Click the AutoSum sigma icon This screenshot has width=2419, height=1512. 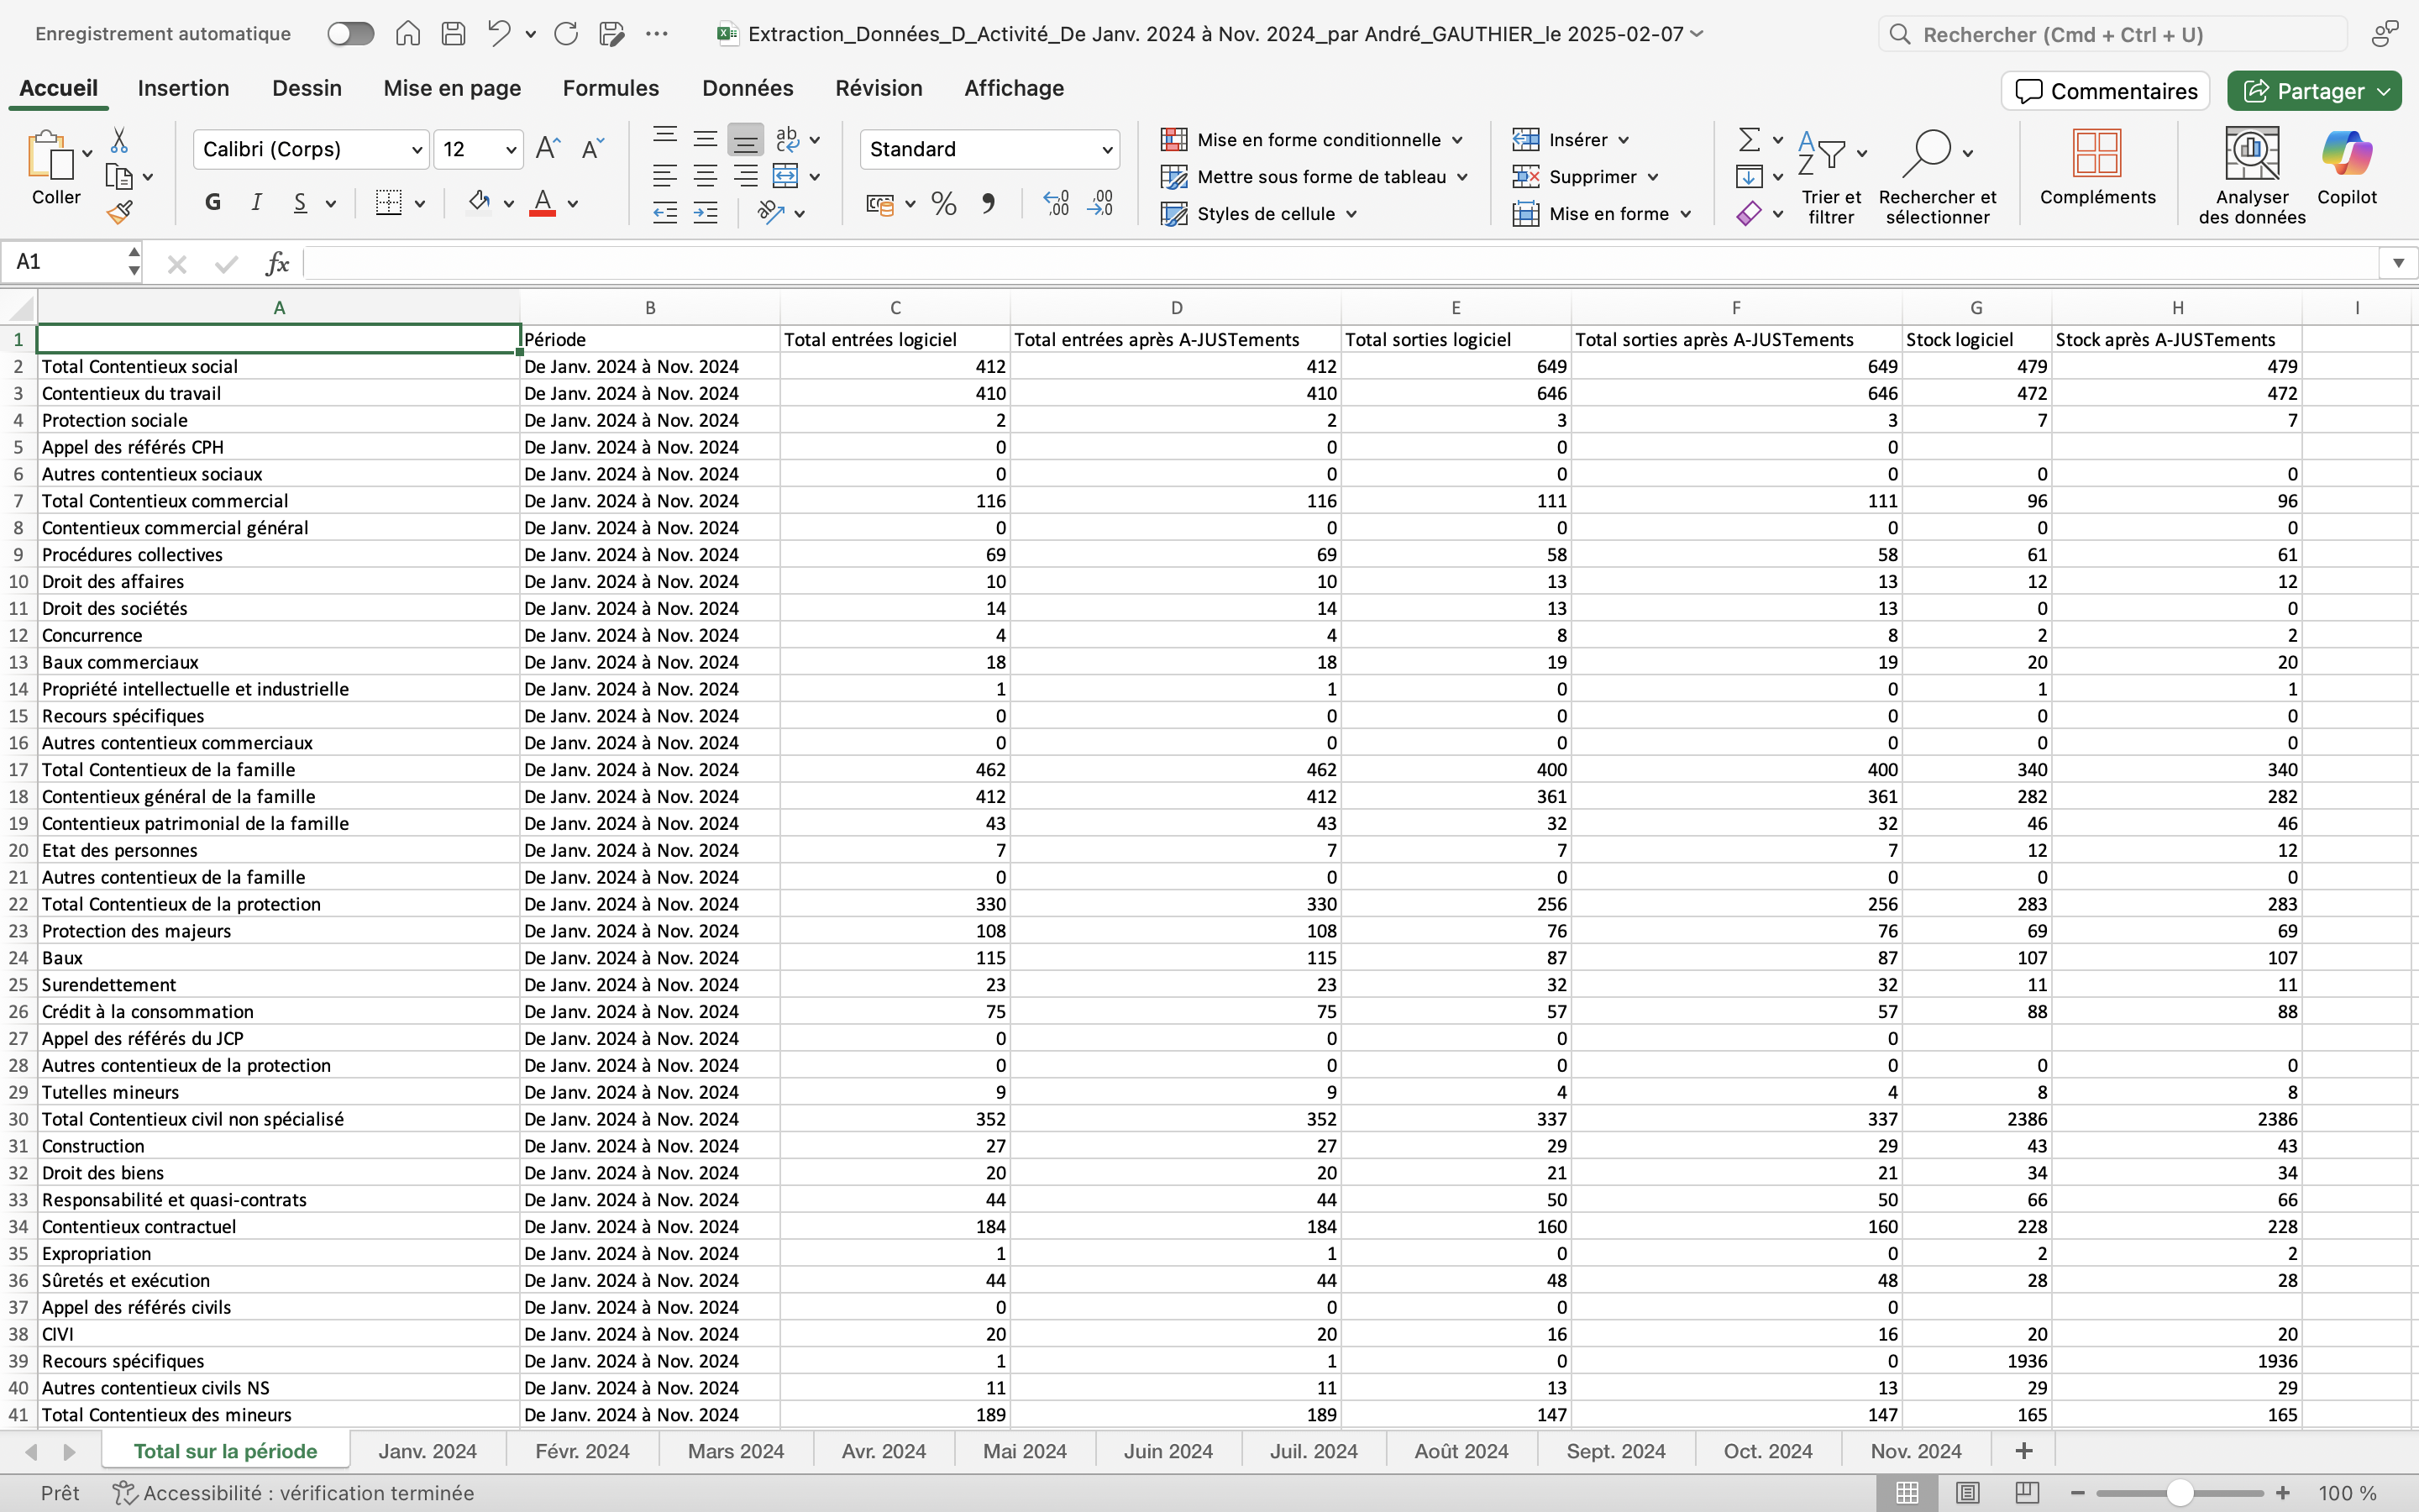[1750, 139]
